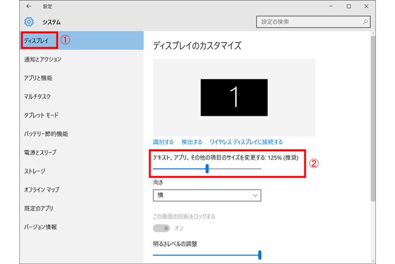Click the System settings gear icon
The height and width of the screenshot is (264, 395).
tap(29, 22)
